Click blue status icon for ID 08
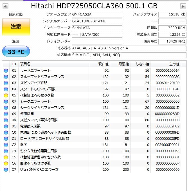This screenshot has width=189, height=191. pos(6,108)
